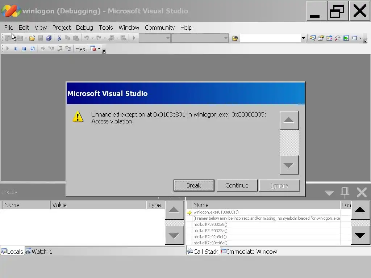Click the Break button in dialog
The height and width of the screenshot is (278, 371).
coord(194,185)
